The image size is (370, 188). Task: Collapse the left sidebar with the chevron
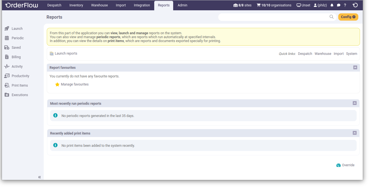39,177
